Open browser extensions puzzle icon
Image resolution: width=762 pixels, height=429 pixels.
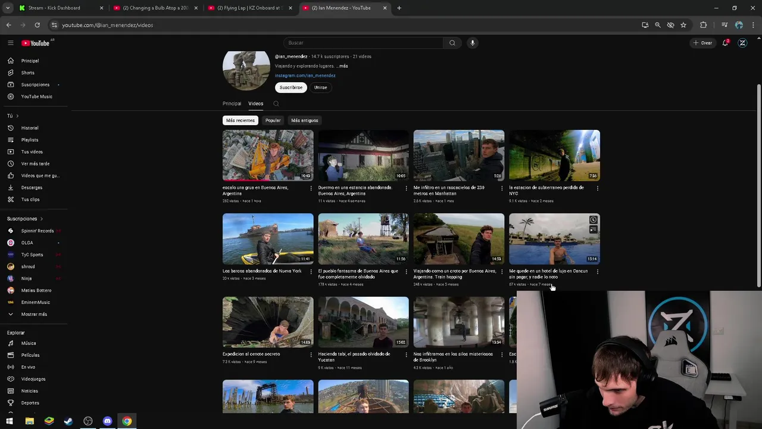tap(704, 25)
